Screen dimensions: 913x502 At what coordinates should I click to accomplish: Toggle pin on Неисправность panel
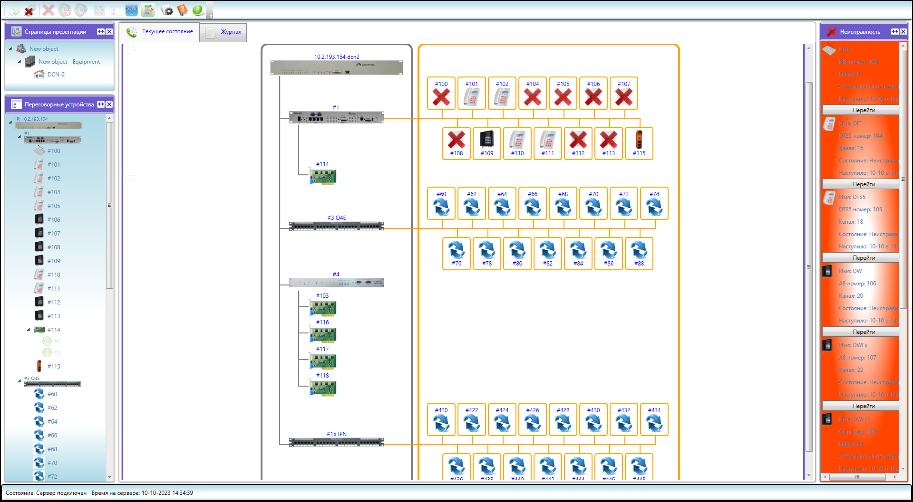pyautogui.click(x=894, y=32)
